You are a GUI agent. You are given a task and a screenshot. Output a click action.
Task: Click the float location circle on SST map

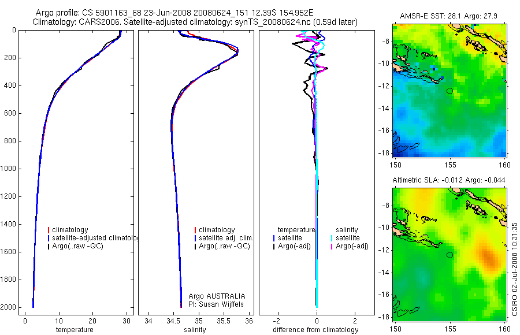tap(450, 91)
